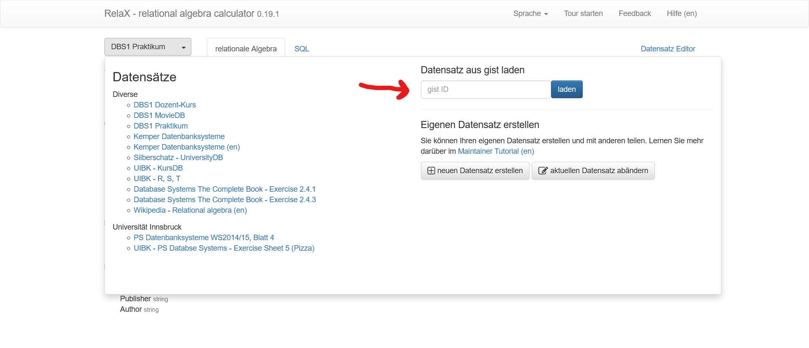This screenshot has width=809, height=348.
Task: Click the edit pencil icon on aktuellen Datensatz abändern
Action: point(543,171)
